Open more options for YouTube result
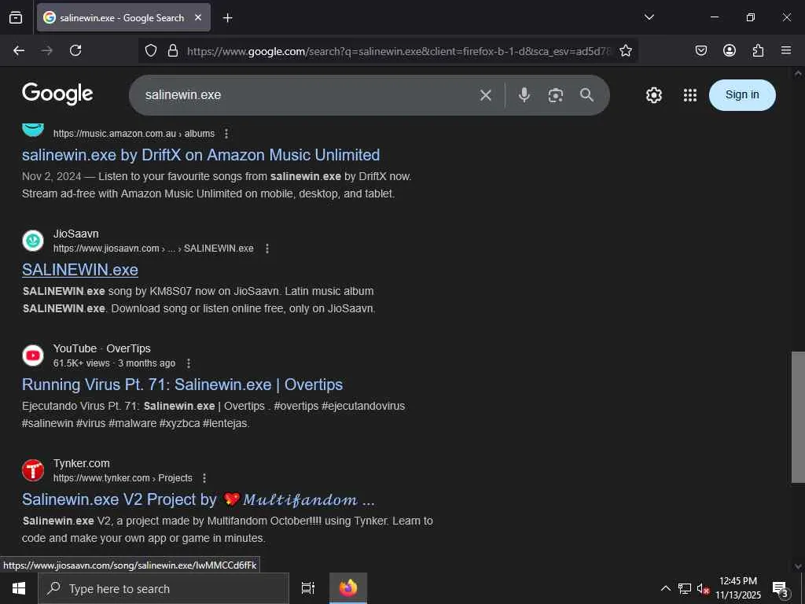Viewport: 805px width, 604px height. pyautogui.click(x=189, y=363)
